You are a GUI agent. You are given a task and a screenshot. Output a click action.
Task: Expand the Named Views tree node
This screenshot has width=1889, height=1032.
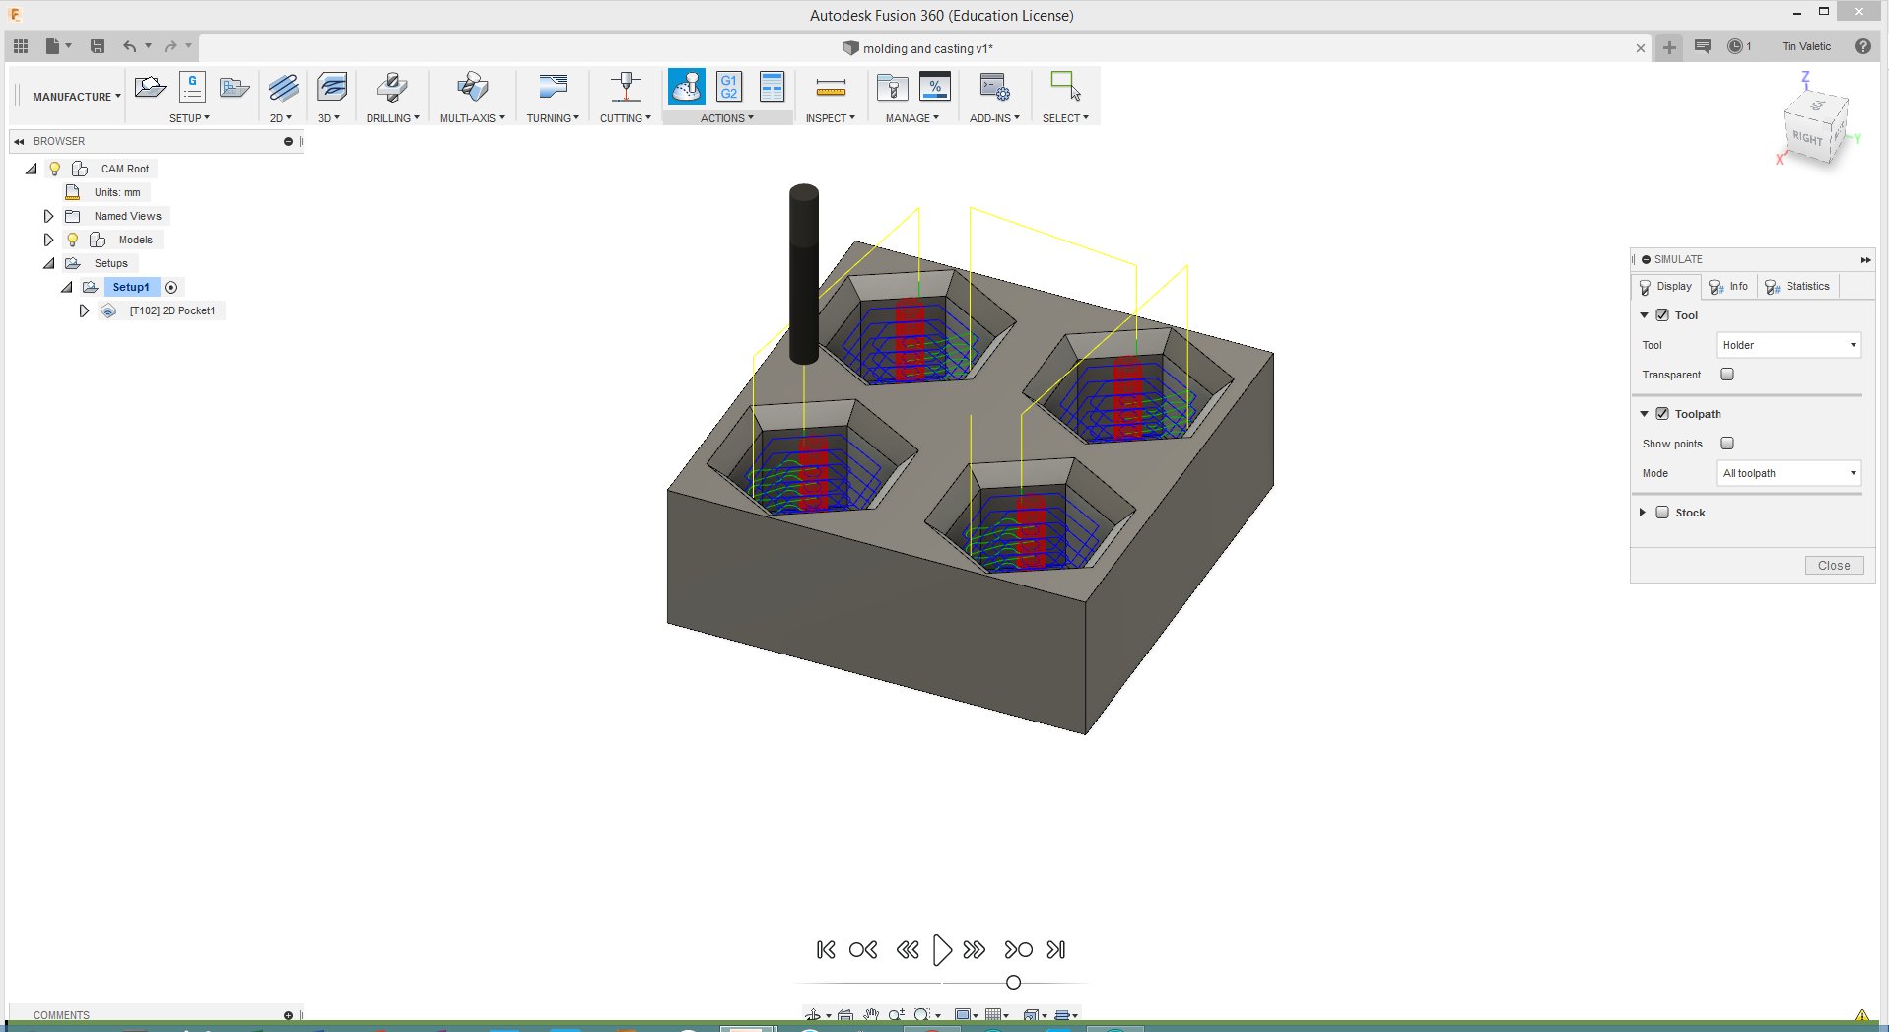pyautogui.click(x=48, y=216)
